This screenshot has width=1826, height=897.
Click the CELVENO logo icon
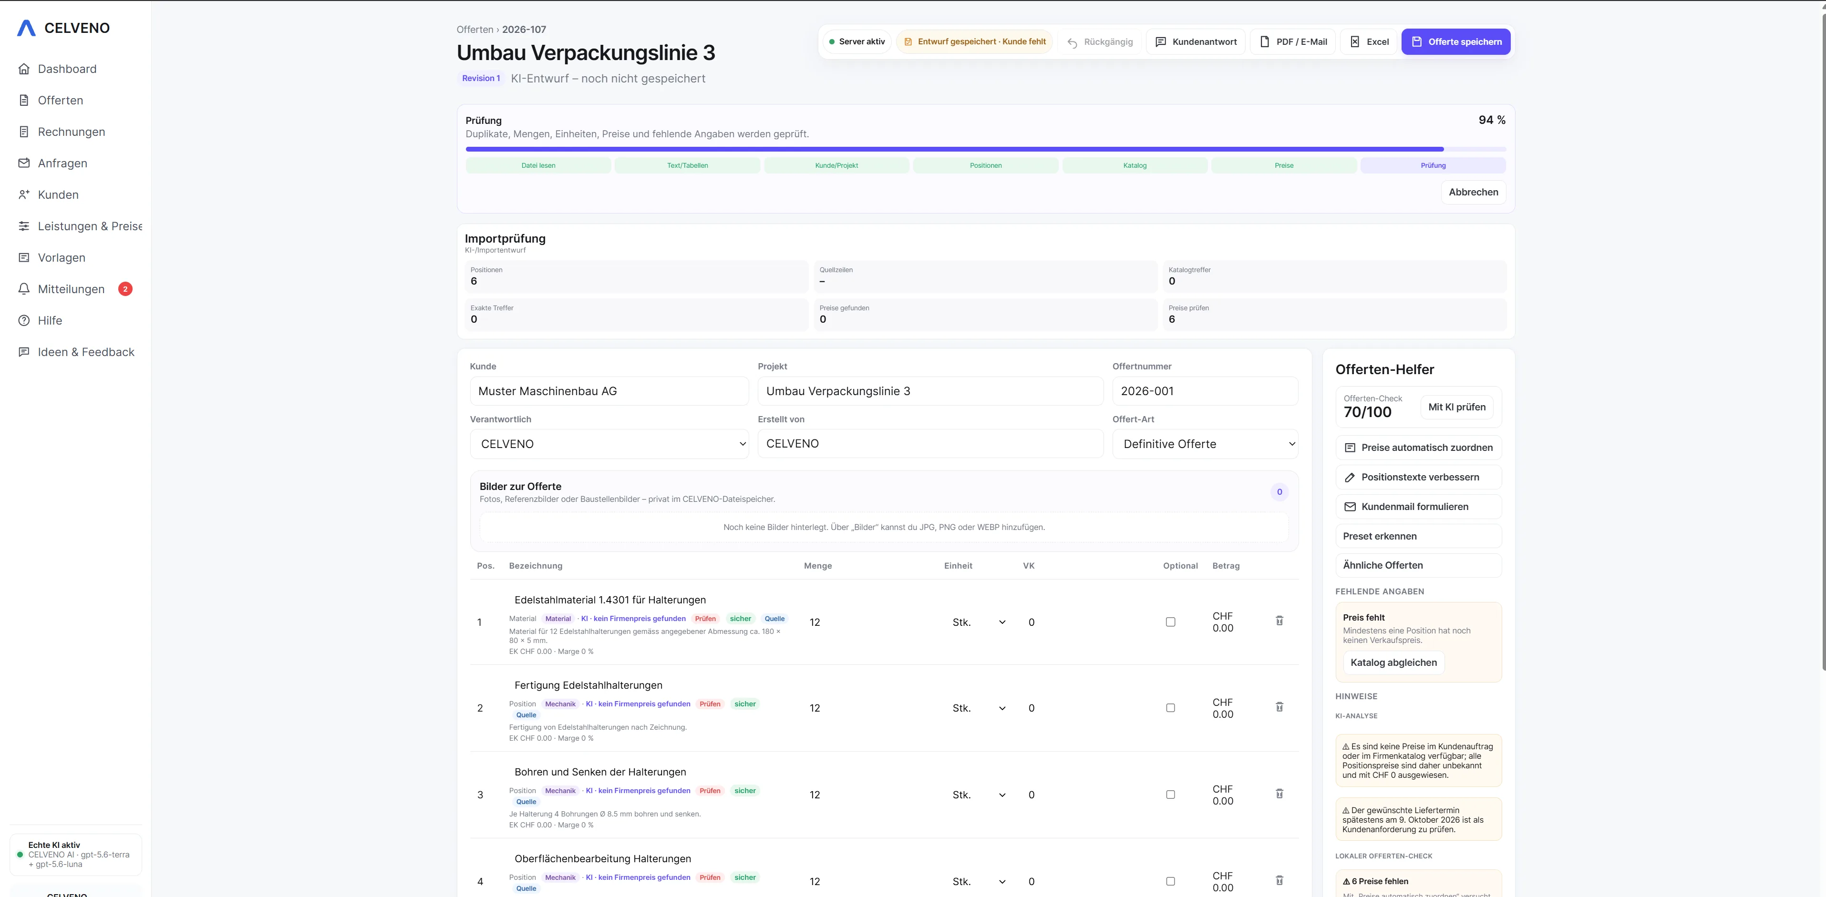pyautogui.click(x=26, y=28)
